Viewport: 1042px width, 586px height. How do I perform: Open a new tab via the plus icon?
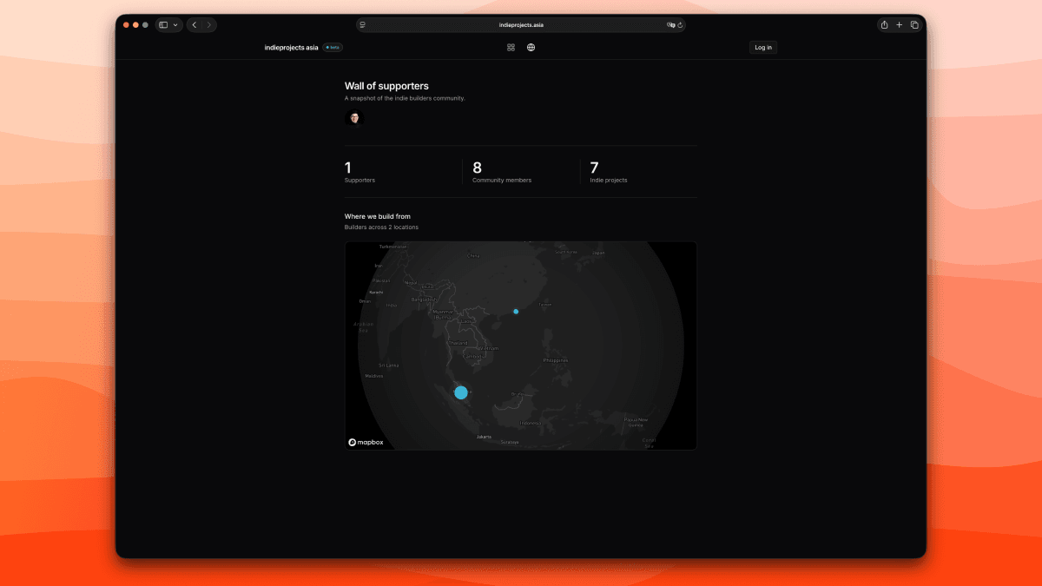[x=899, y=24]
